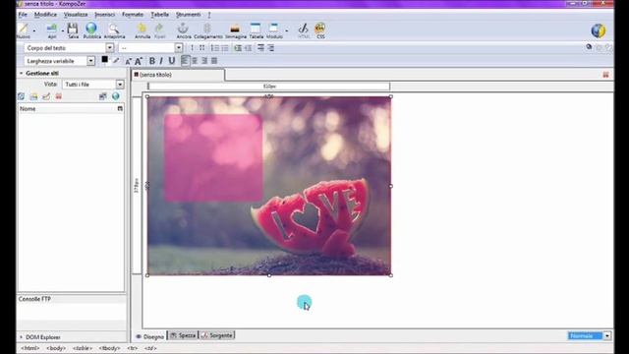Apply numbered list formatting

click(x=215, y=48)
